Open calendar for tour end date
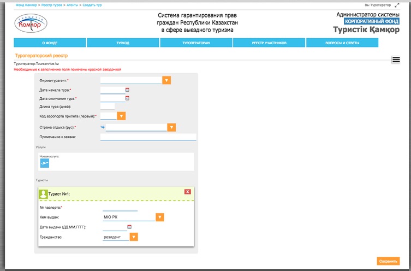This screenshot has width=411, height=271. 127,98
